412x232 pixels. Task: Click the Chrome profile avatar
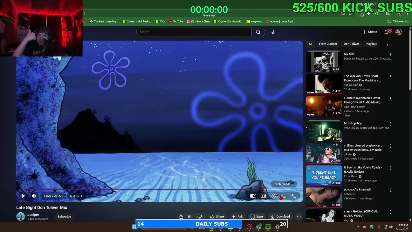click(x=399, y=14)
